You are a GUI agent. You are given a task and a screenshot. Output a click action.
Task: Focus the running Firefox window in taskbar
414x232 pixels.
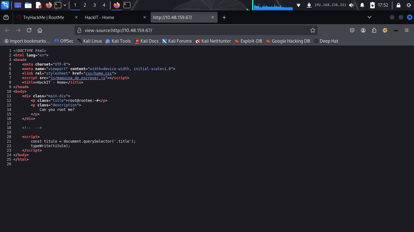[117, 5]
